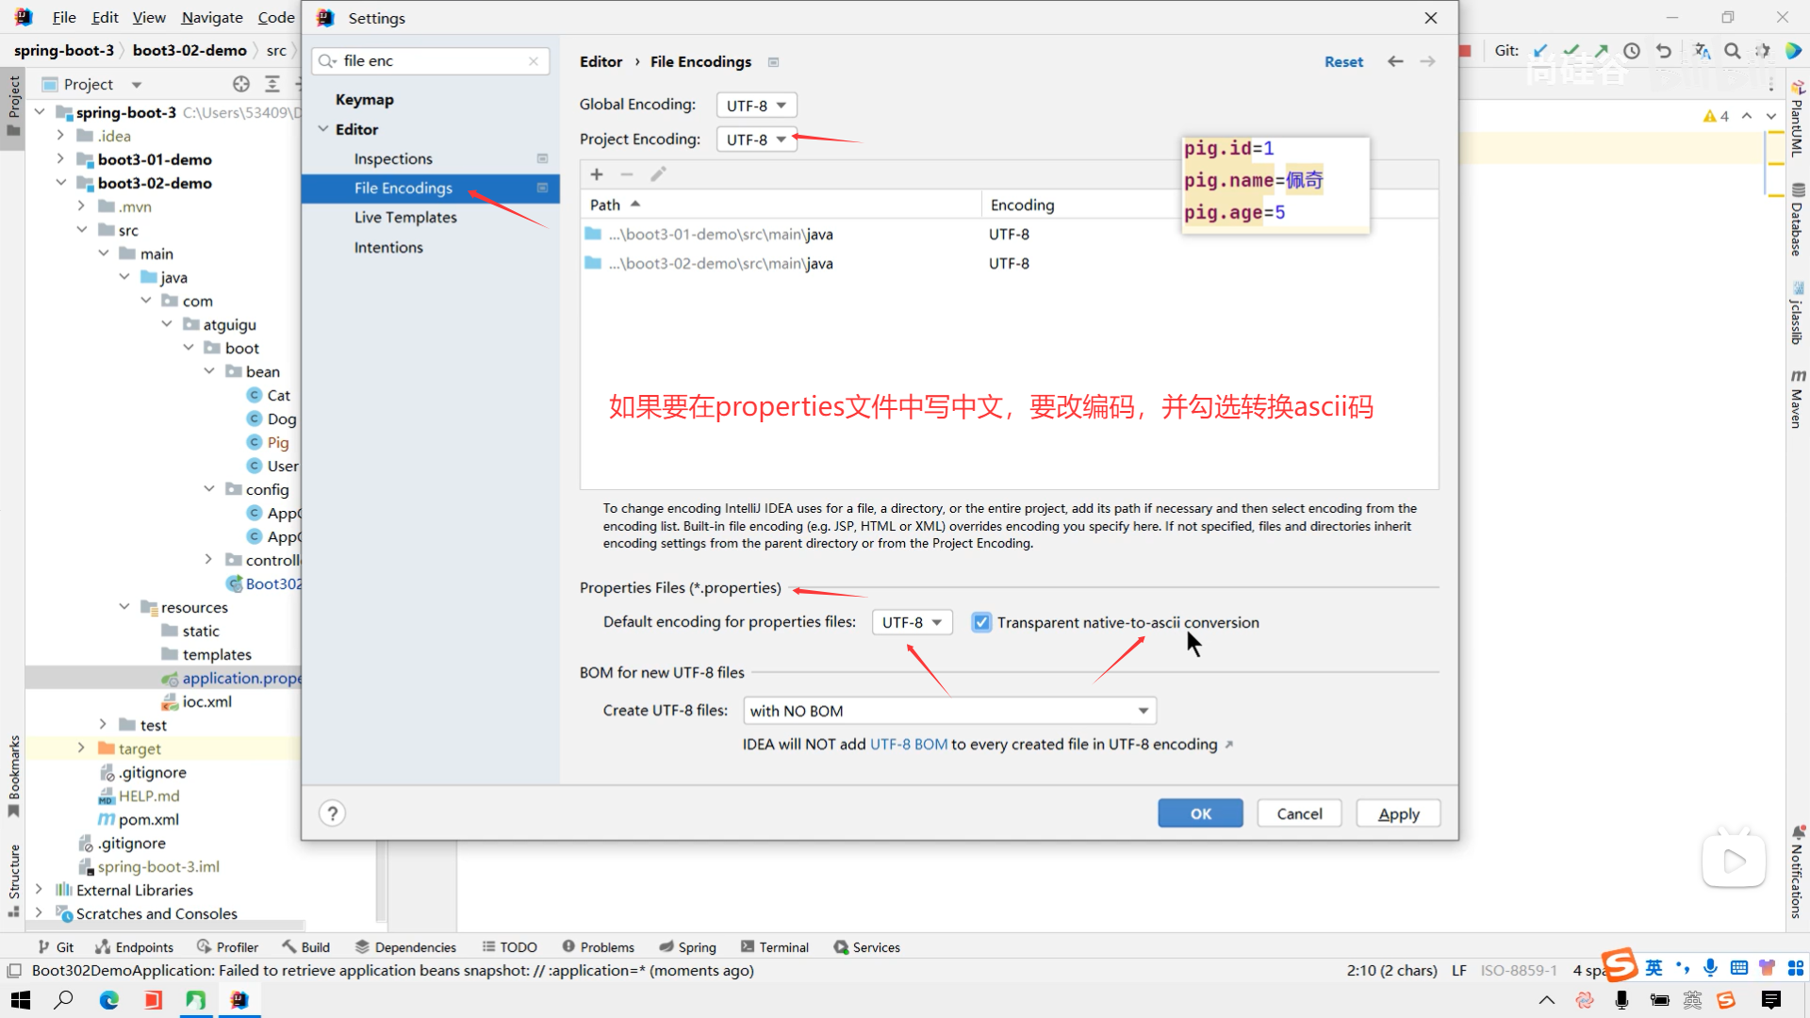The height and width of the screenshot is (1018, 1810).
Task: Click the add path plus icon
Action: click(x=597, y=174)
